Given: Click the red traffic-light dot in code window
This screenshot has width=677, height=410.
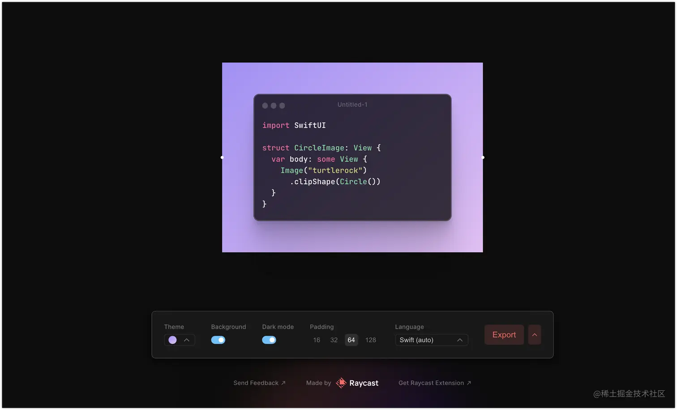Looking at the screenshot, I should [x=265, y=106].
